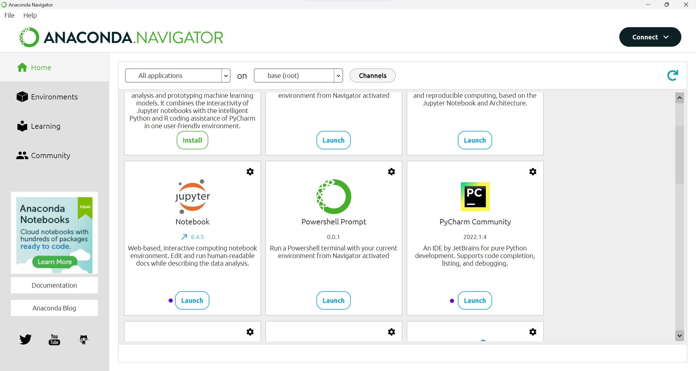
Task: Open Anaconda's Twitter page icon
Action: [x=25, y=339]
